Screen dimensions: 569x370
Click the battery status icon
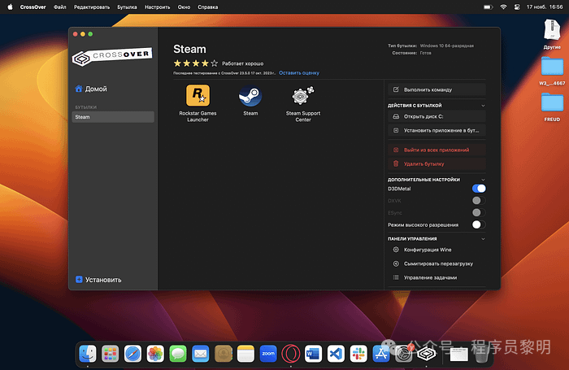point(488,7)
